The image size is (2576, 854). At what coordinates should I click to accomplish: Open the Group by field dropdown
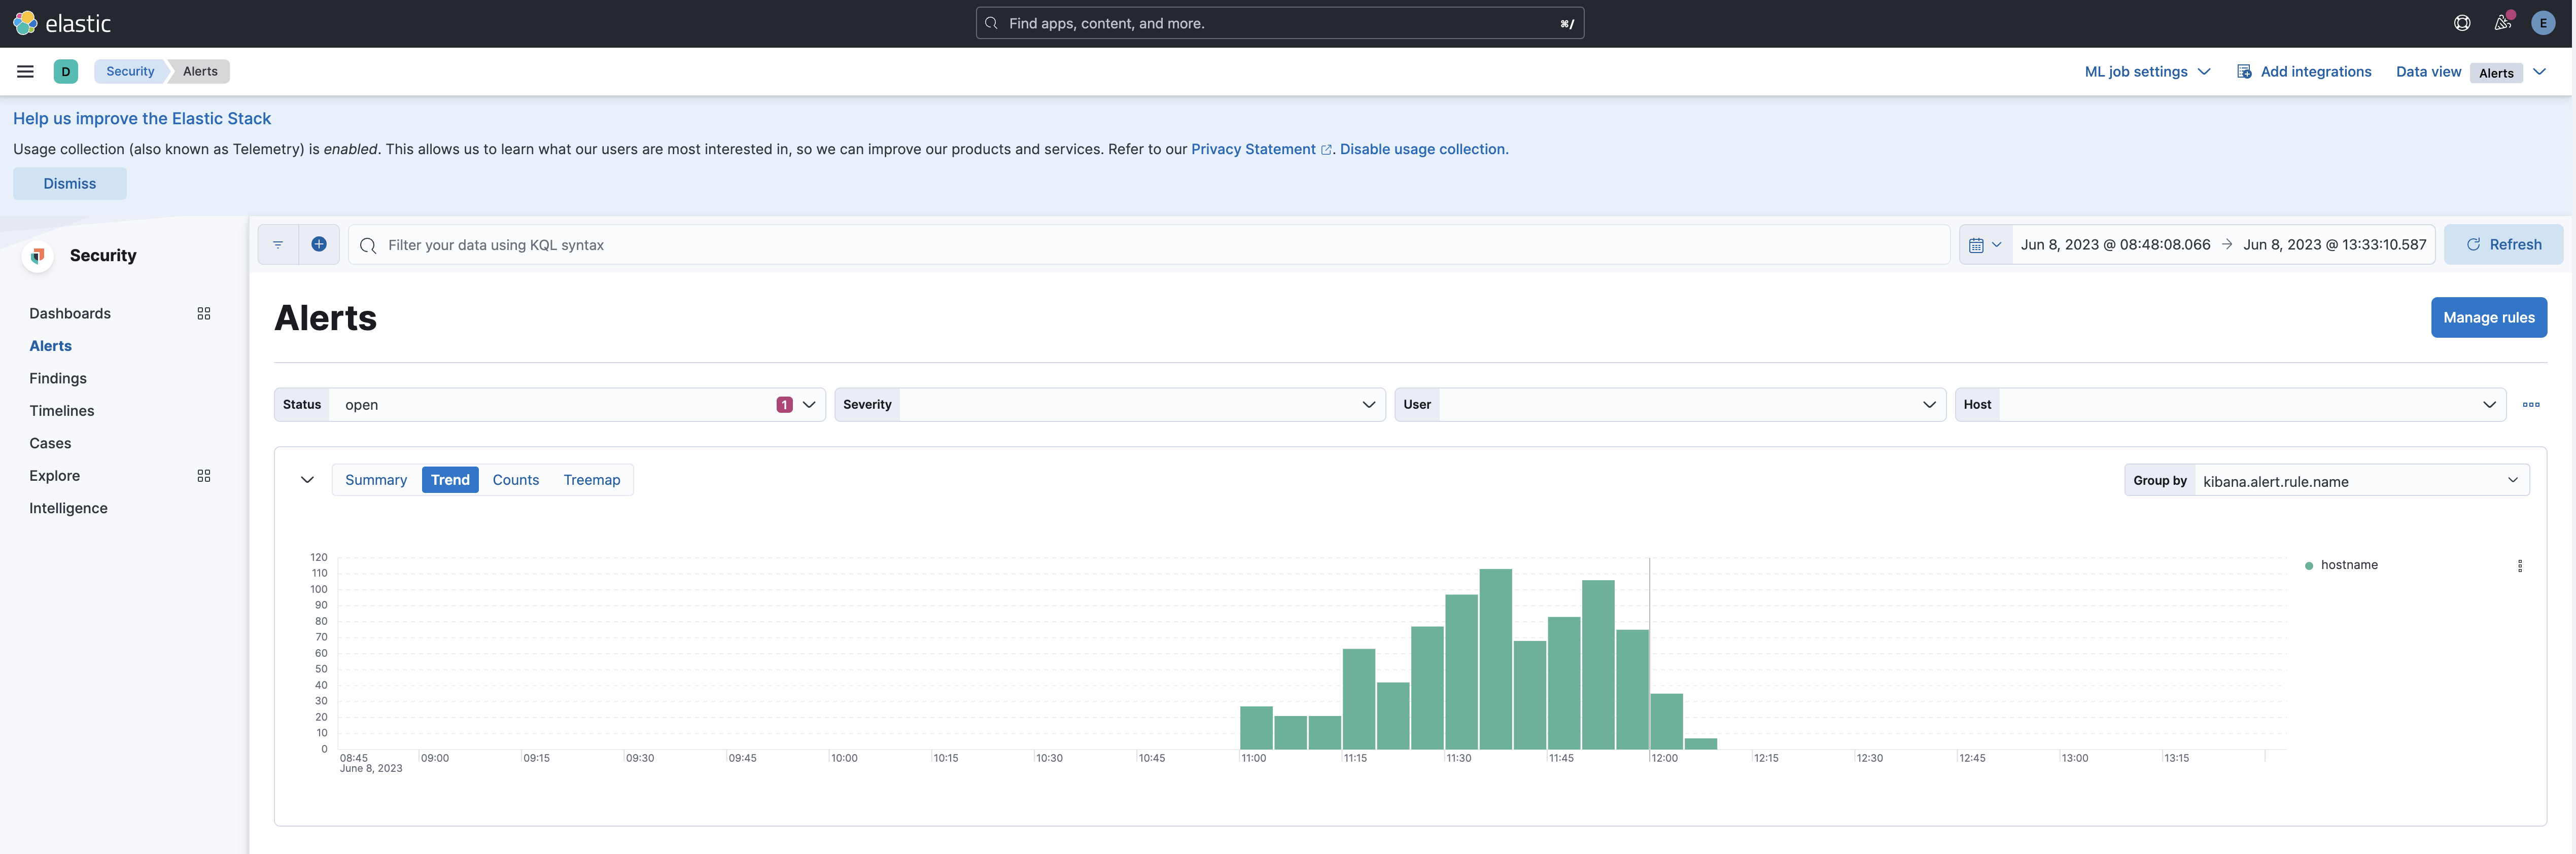pos(2361,481)
